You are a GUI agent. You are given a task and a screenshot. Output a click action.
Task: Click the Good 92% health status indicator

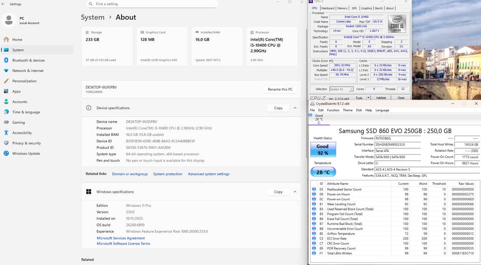click(323, 150)
